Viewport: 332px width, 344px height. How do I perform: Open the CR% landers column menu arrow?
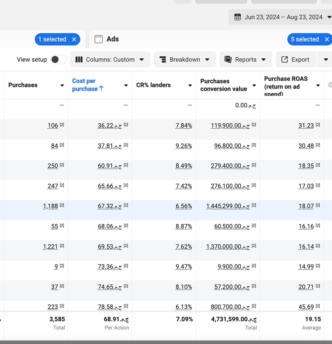pyautogui.click(x=190, y=85)
